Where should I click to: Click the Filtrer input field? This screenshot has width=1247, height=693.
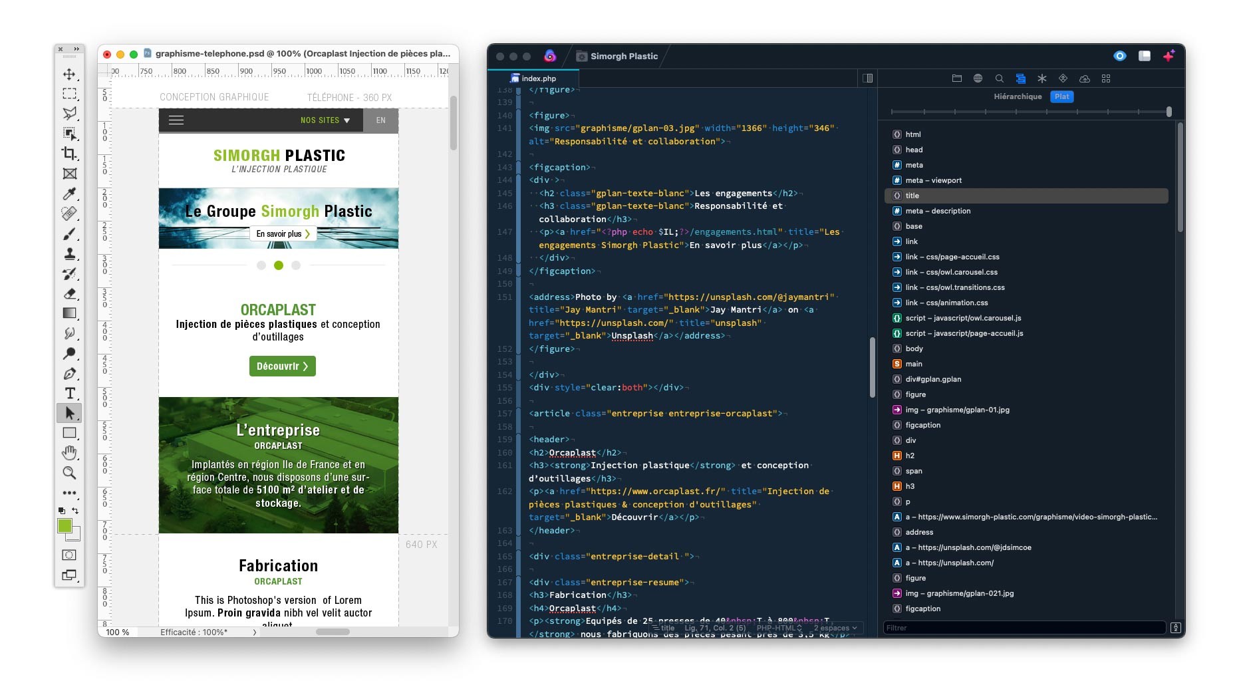(1024, 628)
